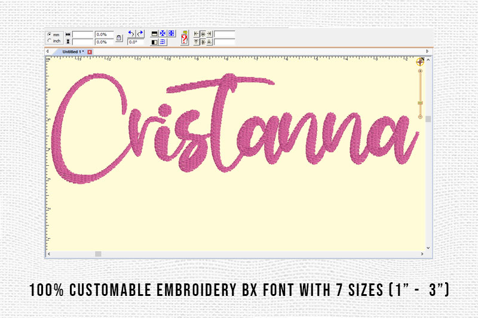This screenshot has height=318, width=478.
Task: Click the compass North navigation icon
Action: [421, 62]
